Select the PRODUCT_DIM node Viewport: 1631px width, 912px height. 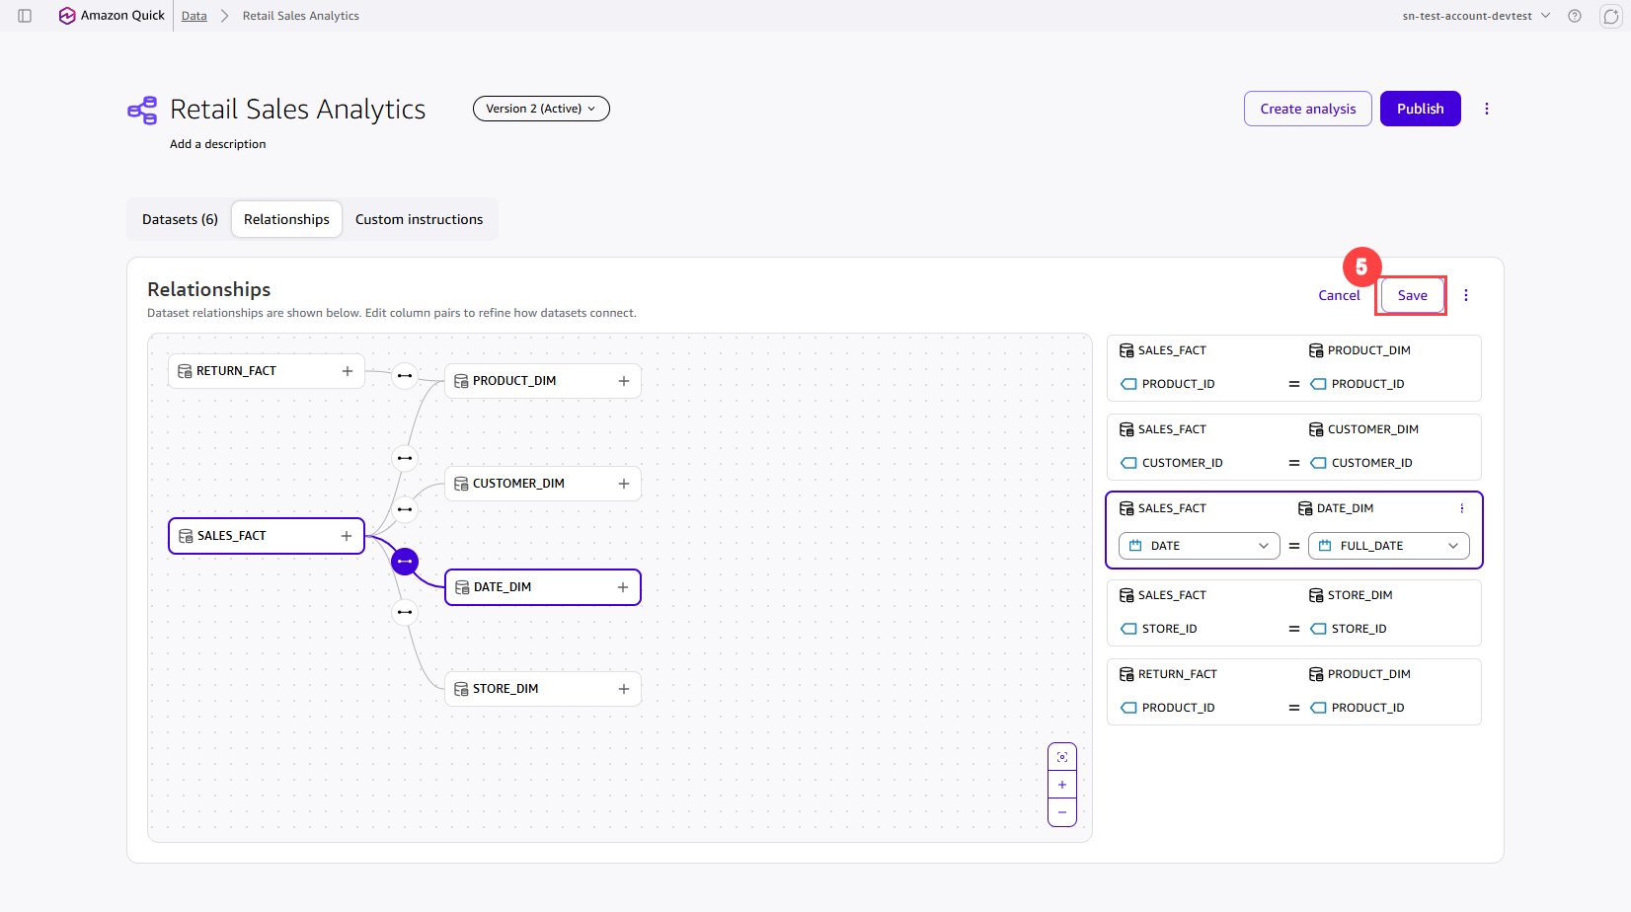pyautogui.click(x=542, y=381)
